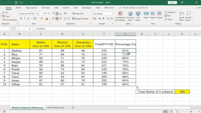201x113 pixels.
Task: Open Cell Styles gallery
Action: point(138,16)
